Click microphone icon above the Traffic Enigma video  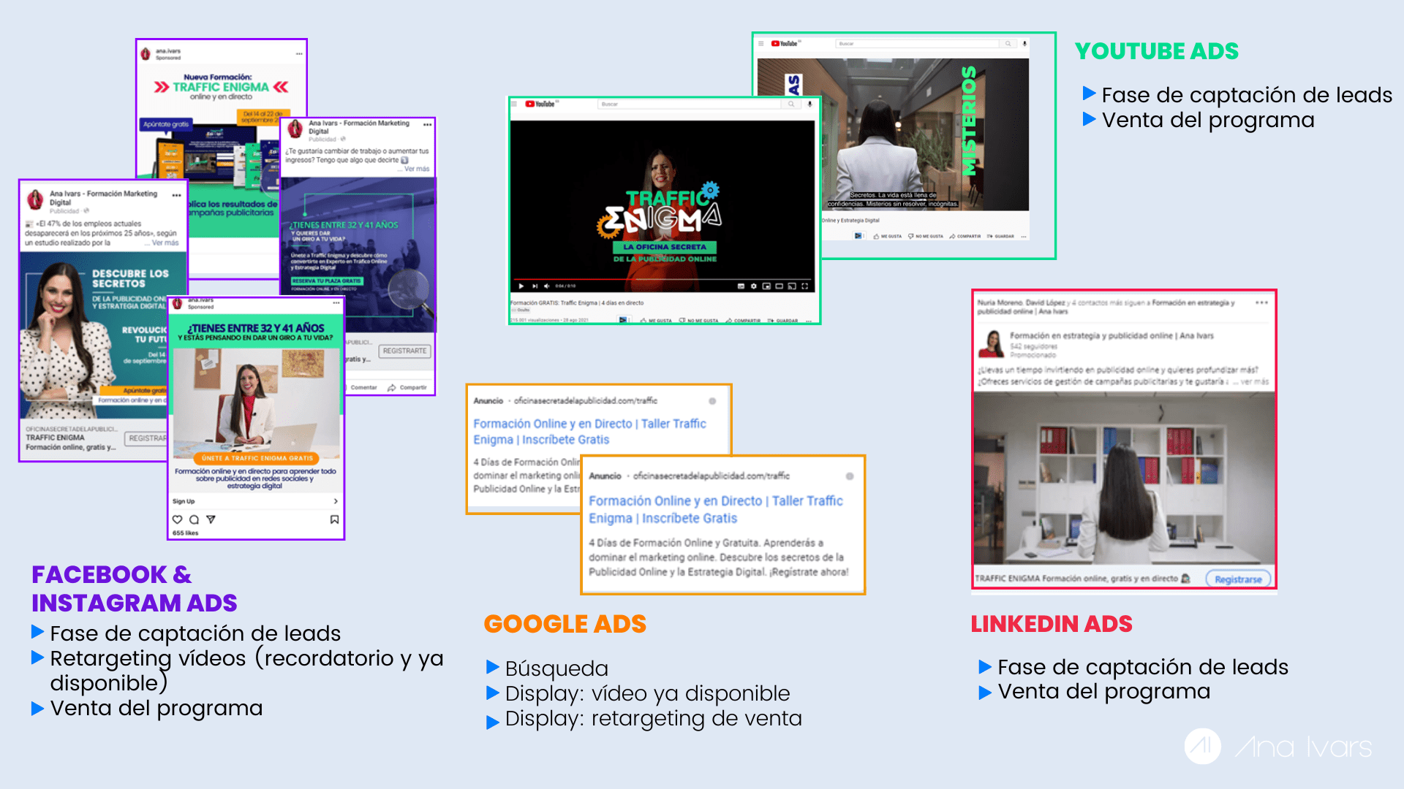pos(809,104)
